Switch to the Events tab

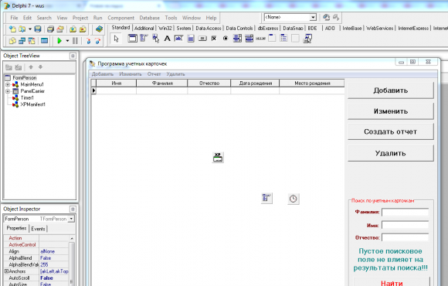pos(38,229)
